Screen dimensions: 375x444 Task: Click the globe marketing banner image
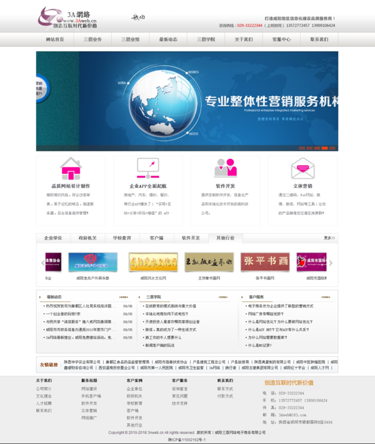click(x=187, y=100)
